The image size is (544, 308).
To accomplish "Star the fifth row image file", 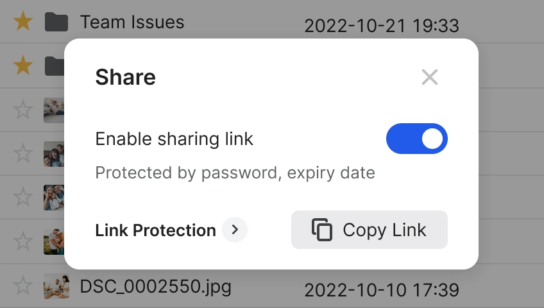I will [x=23, y=197].
